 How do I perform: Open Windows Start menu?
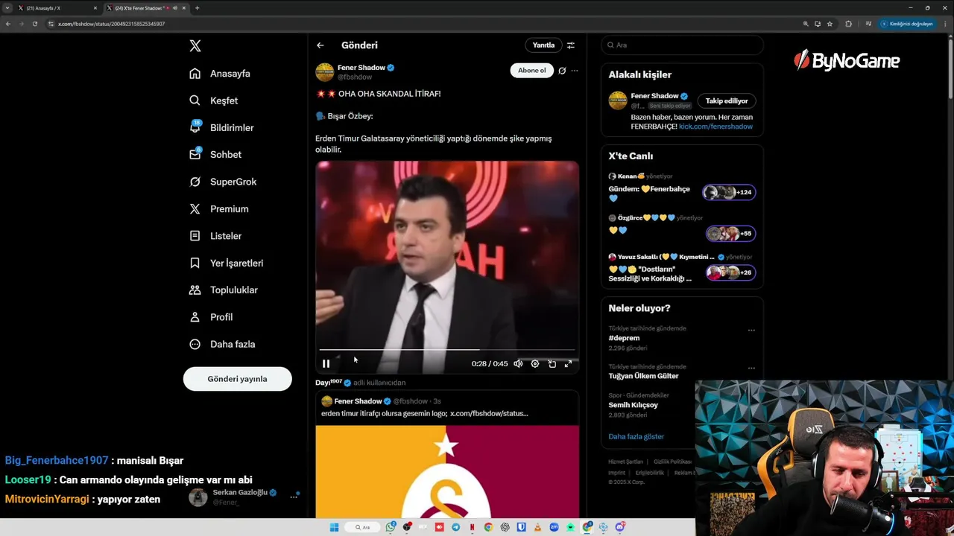(334, 527)
